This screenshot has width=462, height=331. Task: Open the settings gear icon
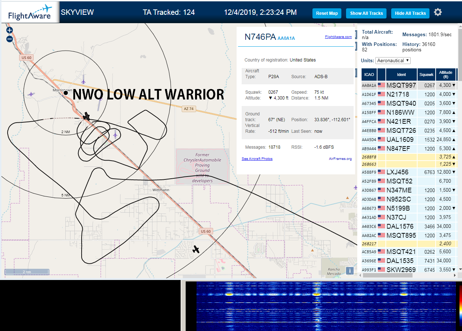(438, 13)
